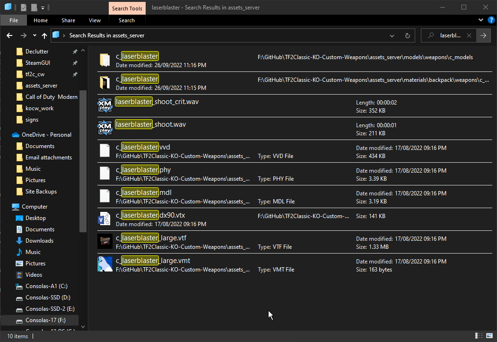Open kocw_work folder in sidebar

tap(39, 108)
